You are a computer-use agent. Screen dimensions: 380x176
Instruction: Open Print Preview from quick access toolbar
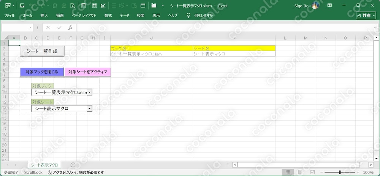pos(73,6)
